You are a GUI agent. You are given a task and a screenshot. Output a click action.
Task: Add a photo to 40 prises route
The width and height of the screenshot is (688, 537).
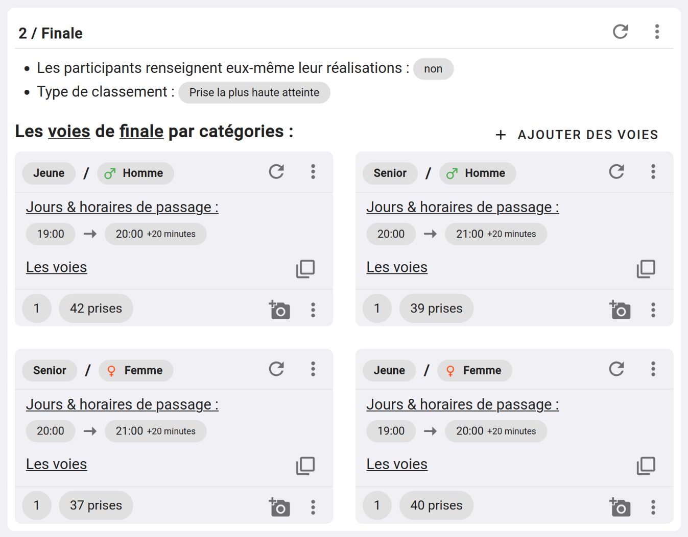(x=620, y=507)
